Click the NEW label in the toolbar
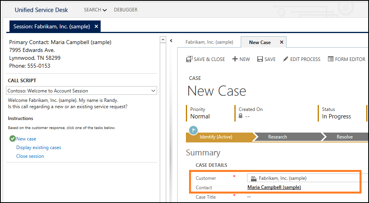369x203 pixels. (x=245, y=59)
